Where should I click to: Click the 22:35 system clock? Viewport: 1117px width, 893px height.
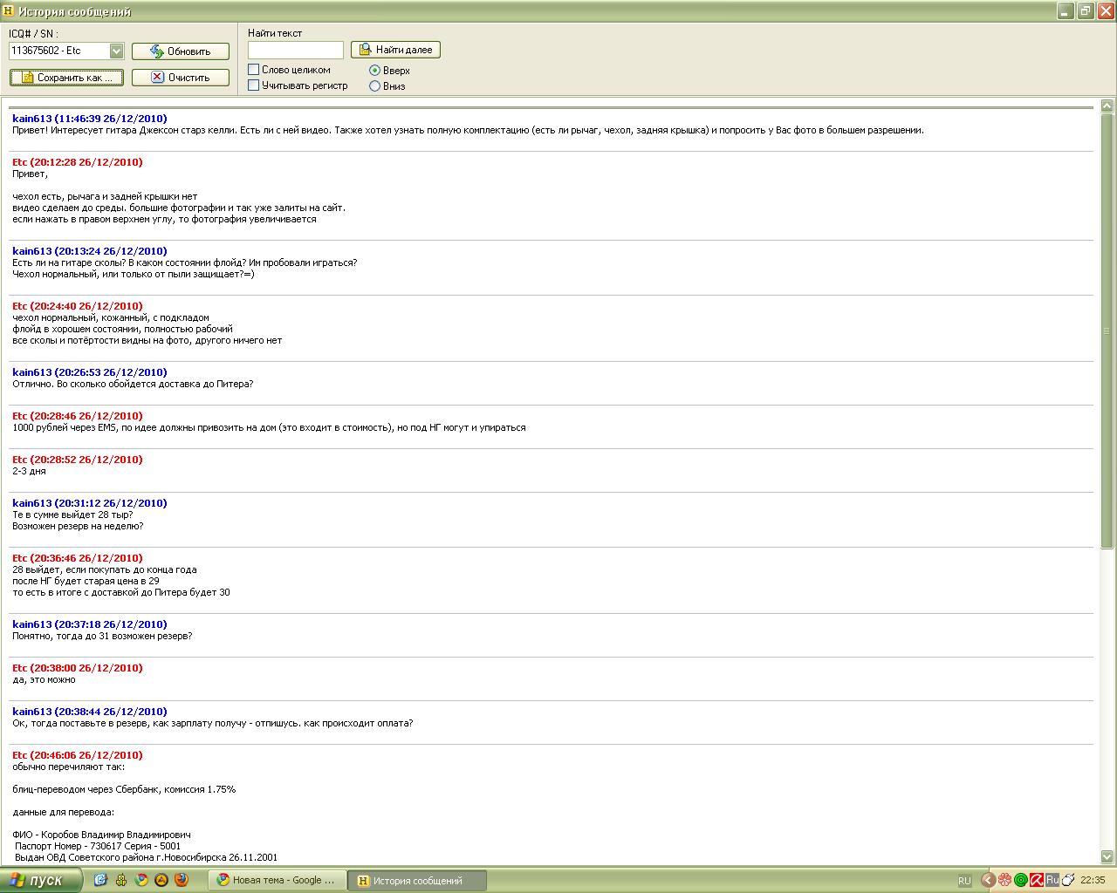[1093, 881]
